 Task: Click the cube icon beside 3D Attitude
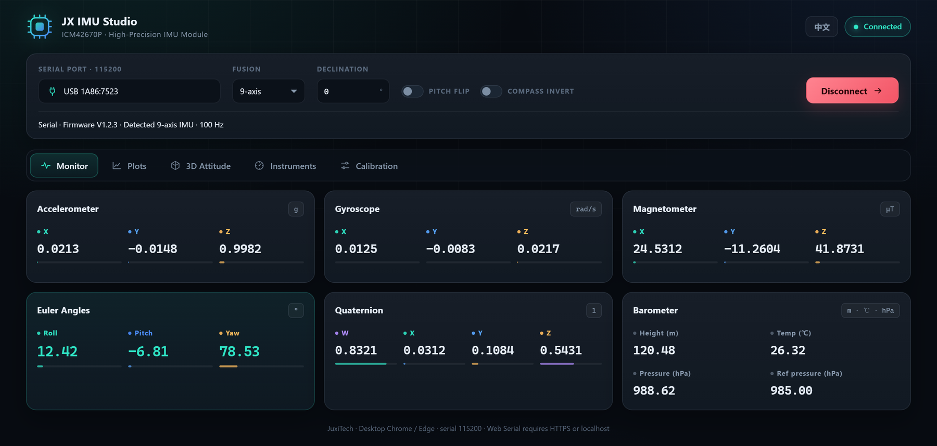[x=175, y=165]
